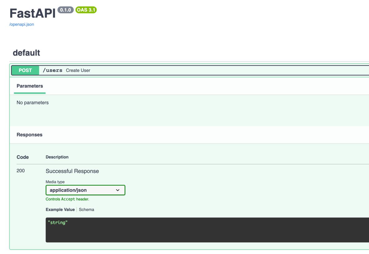Click the Successful Response description
This screenshot has height=254, width=369.
pos(72,171)
